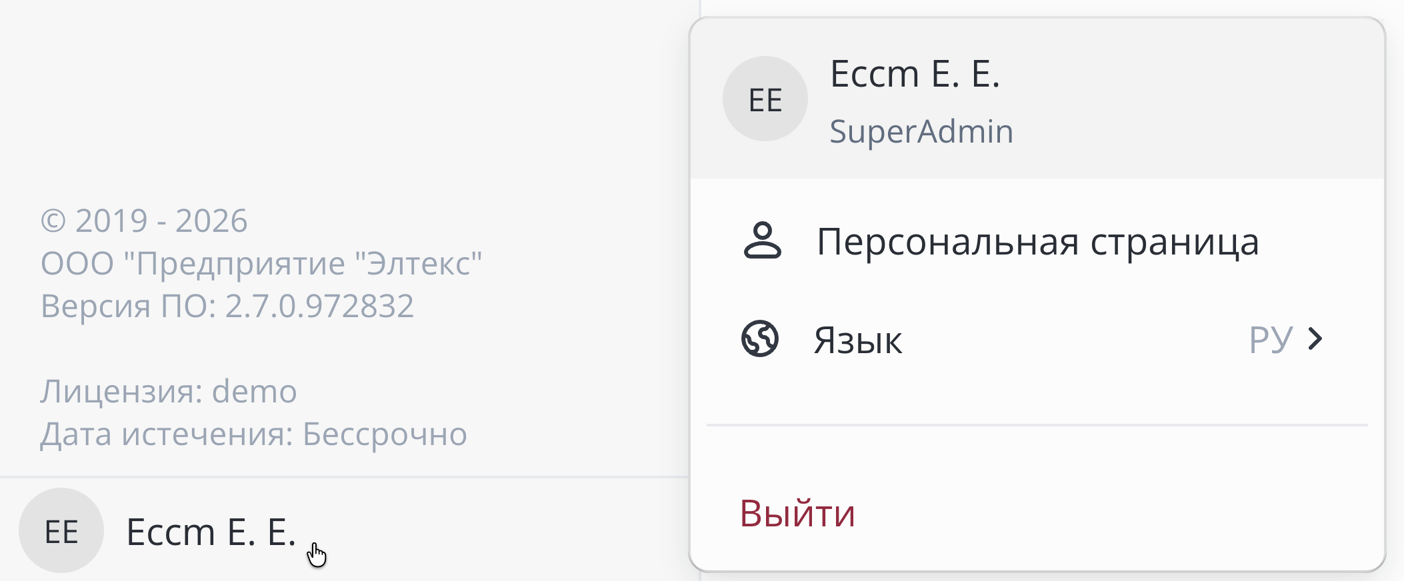The width and height of the screenshot is (1404, 581).
Task: Click the Лицензия: demo text
Action: pyautogui.click(x=169, y=391)
